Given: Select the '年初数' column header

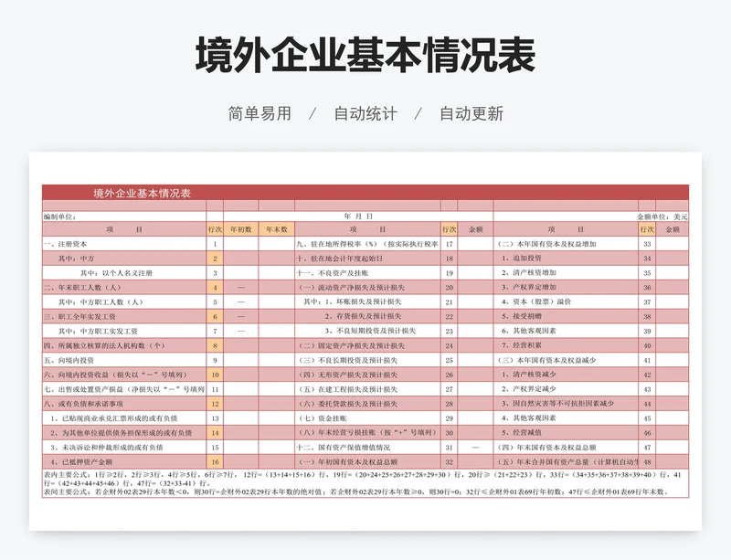Looking at the screenshot, I should [x=241, y=229].
